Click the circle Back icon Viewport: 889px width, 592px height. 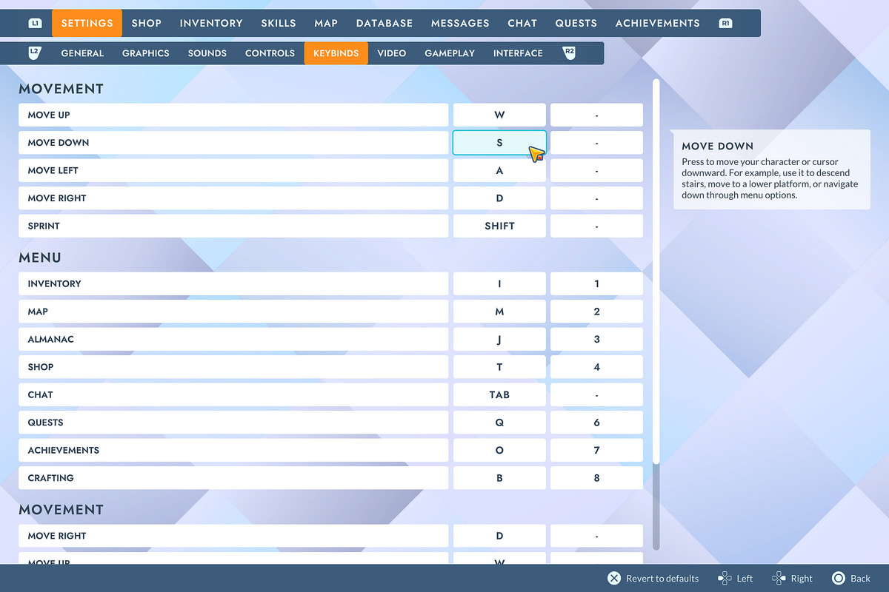tap(838, 578)
